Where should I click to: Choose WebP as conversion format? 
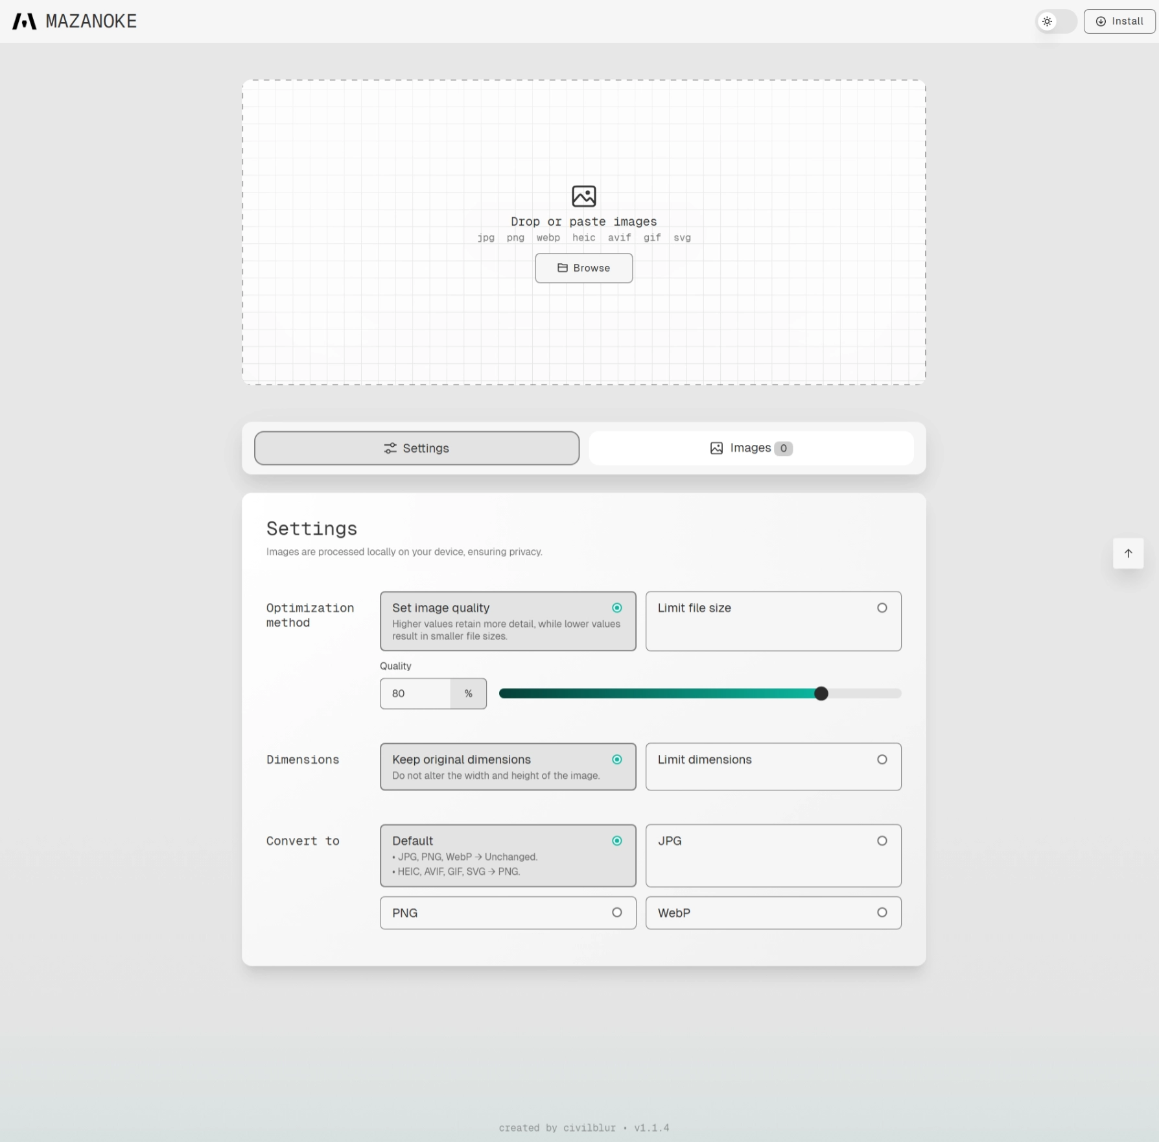pos(773,912)
